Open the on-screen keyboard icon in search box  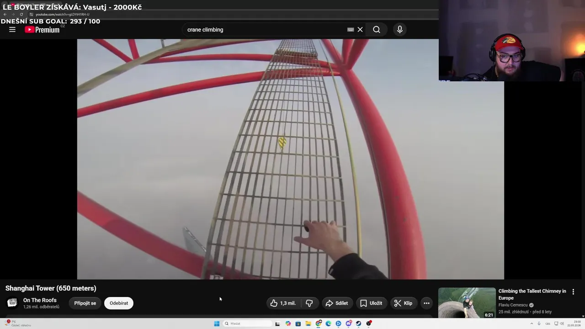pyautogui.click(x=351, y=30)
